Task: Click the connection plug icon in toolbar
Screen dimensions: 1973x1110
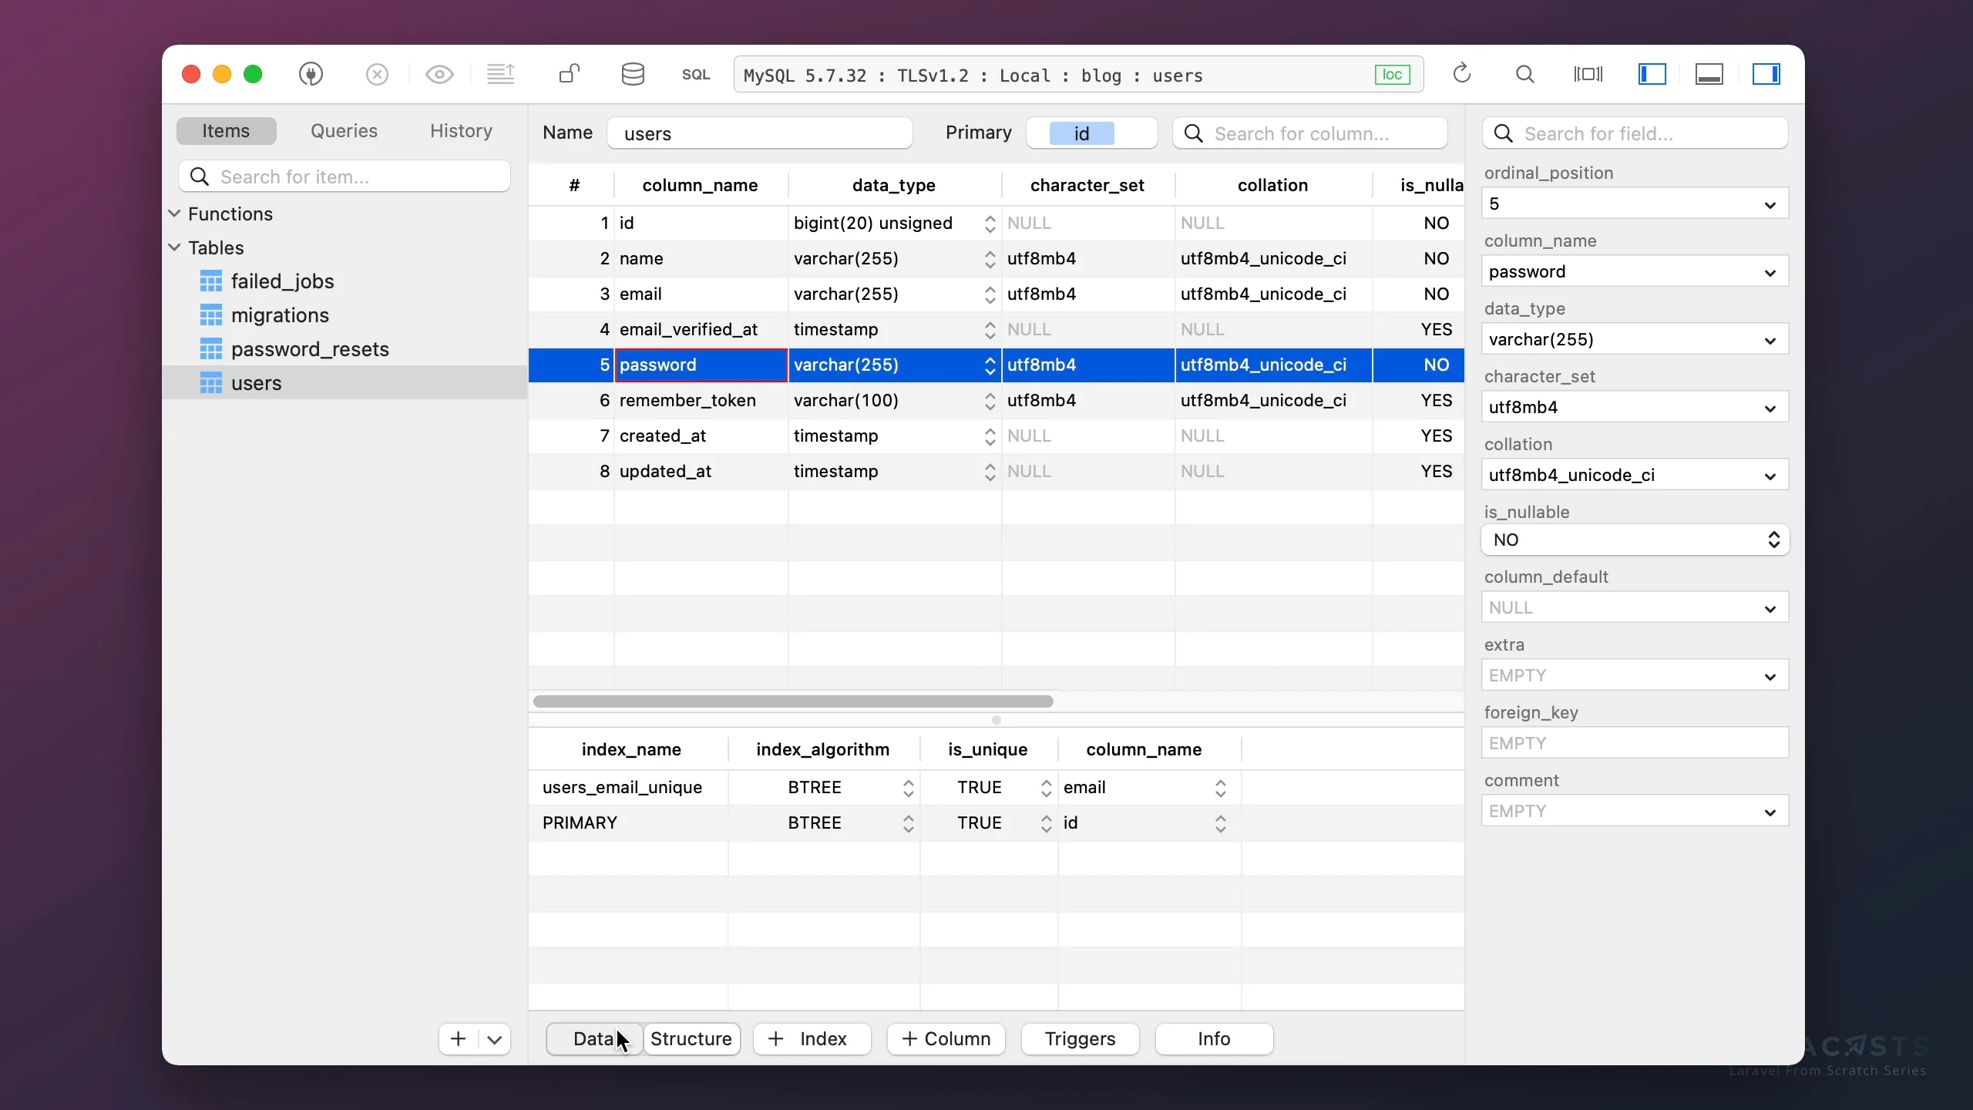Action: tap(311, 74)
